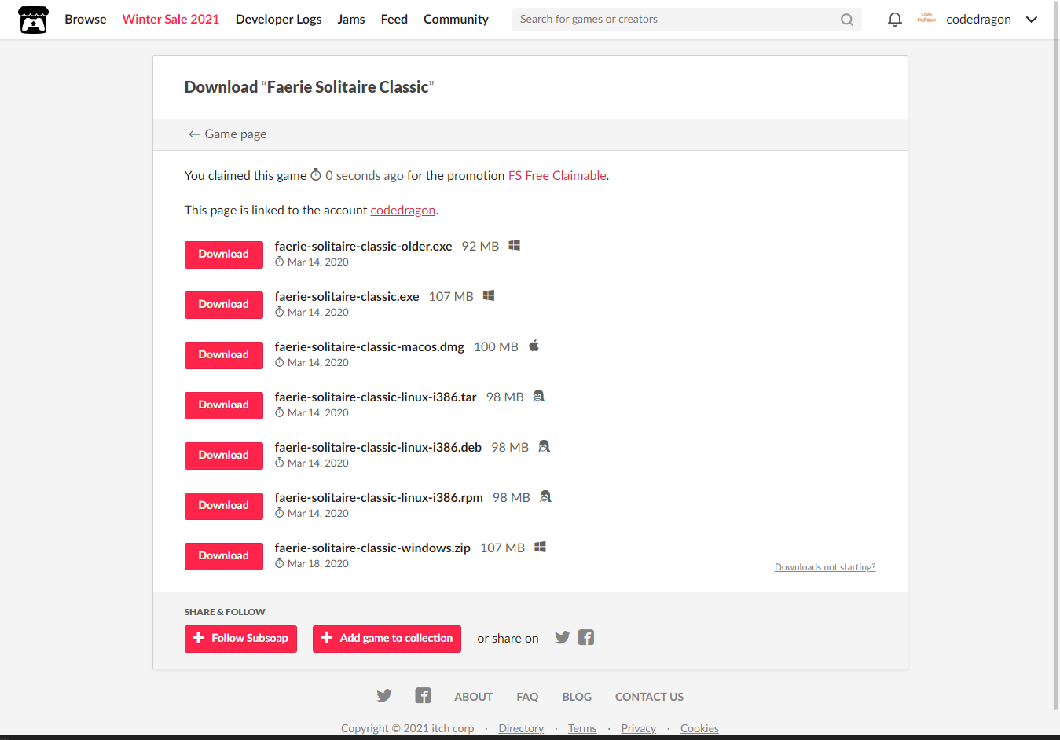The height and width of the screenshot is (740, 1060).
Task: Click the clock icon next to '0 seconds ago'
Action: 316,174
